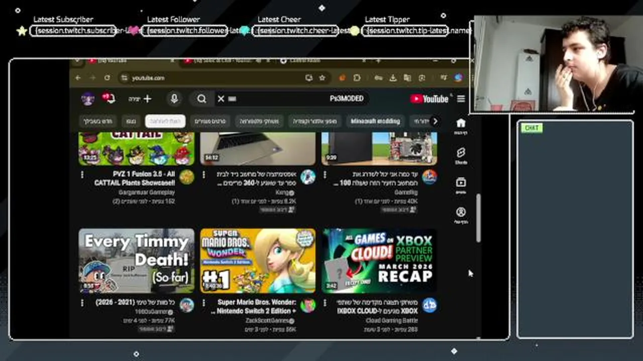The width and height of the screenshot is (643, 361).
Task: Open more options for PVZ Fusion video
Action: click(82, 175)
